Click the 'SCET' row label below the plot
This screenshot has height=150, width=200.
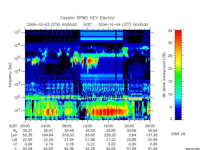point(13,126)
